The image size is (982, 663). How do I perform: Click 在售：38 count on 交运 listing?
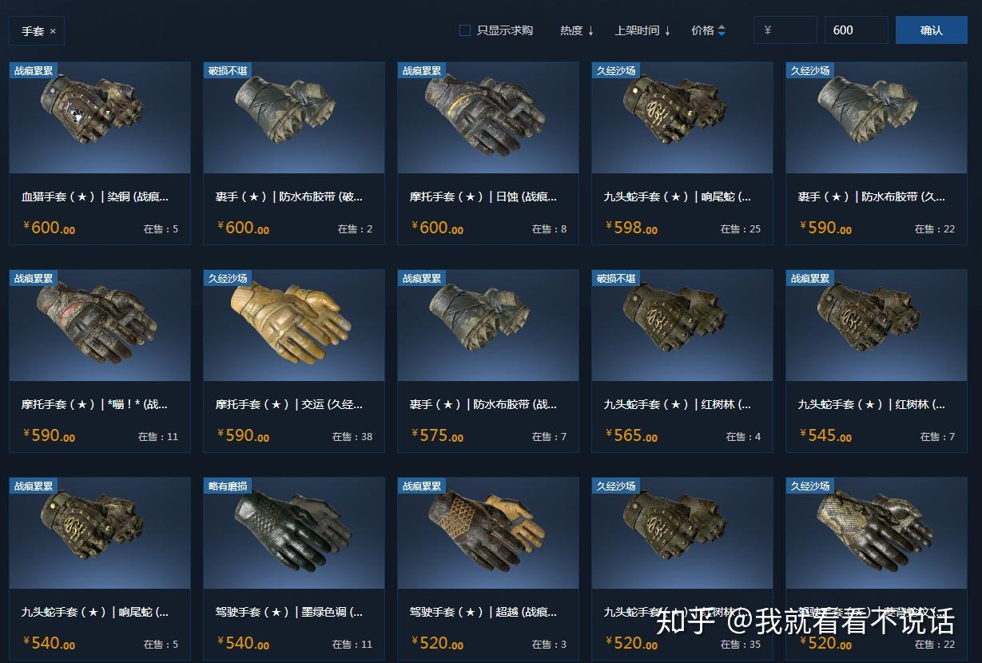tap(352, 437)
